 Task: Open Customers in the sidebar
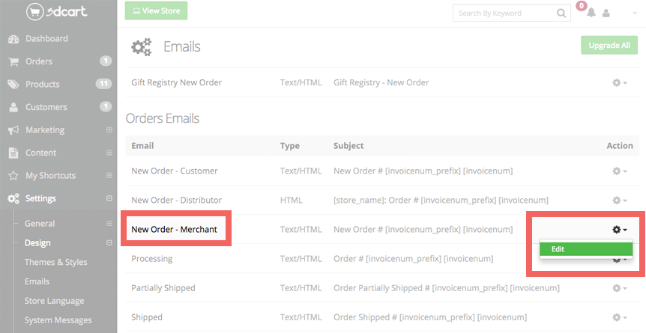[x=46, y=107]
